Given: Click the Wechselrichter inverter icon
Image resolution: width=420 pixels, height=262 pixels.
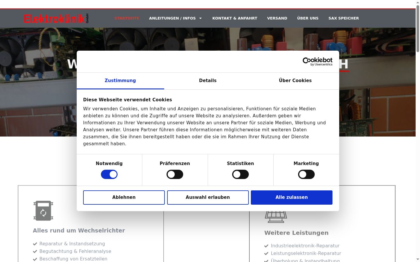Looking at the screenshot, I should pos(43,210).
